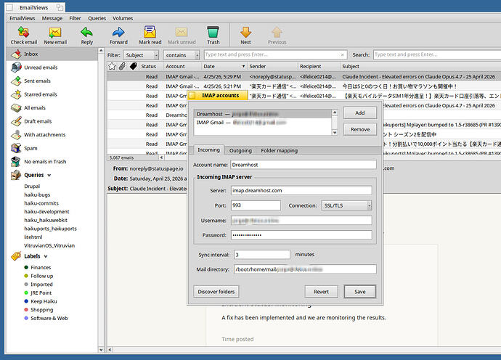Open the Queries menu
The image size is (501, 360).
coord(97,18)
